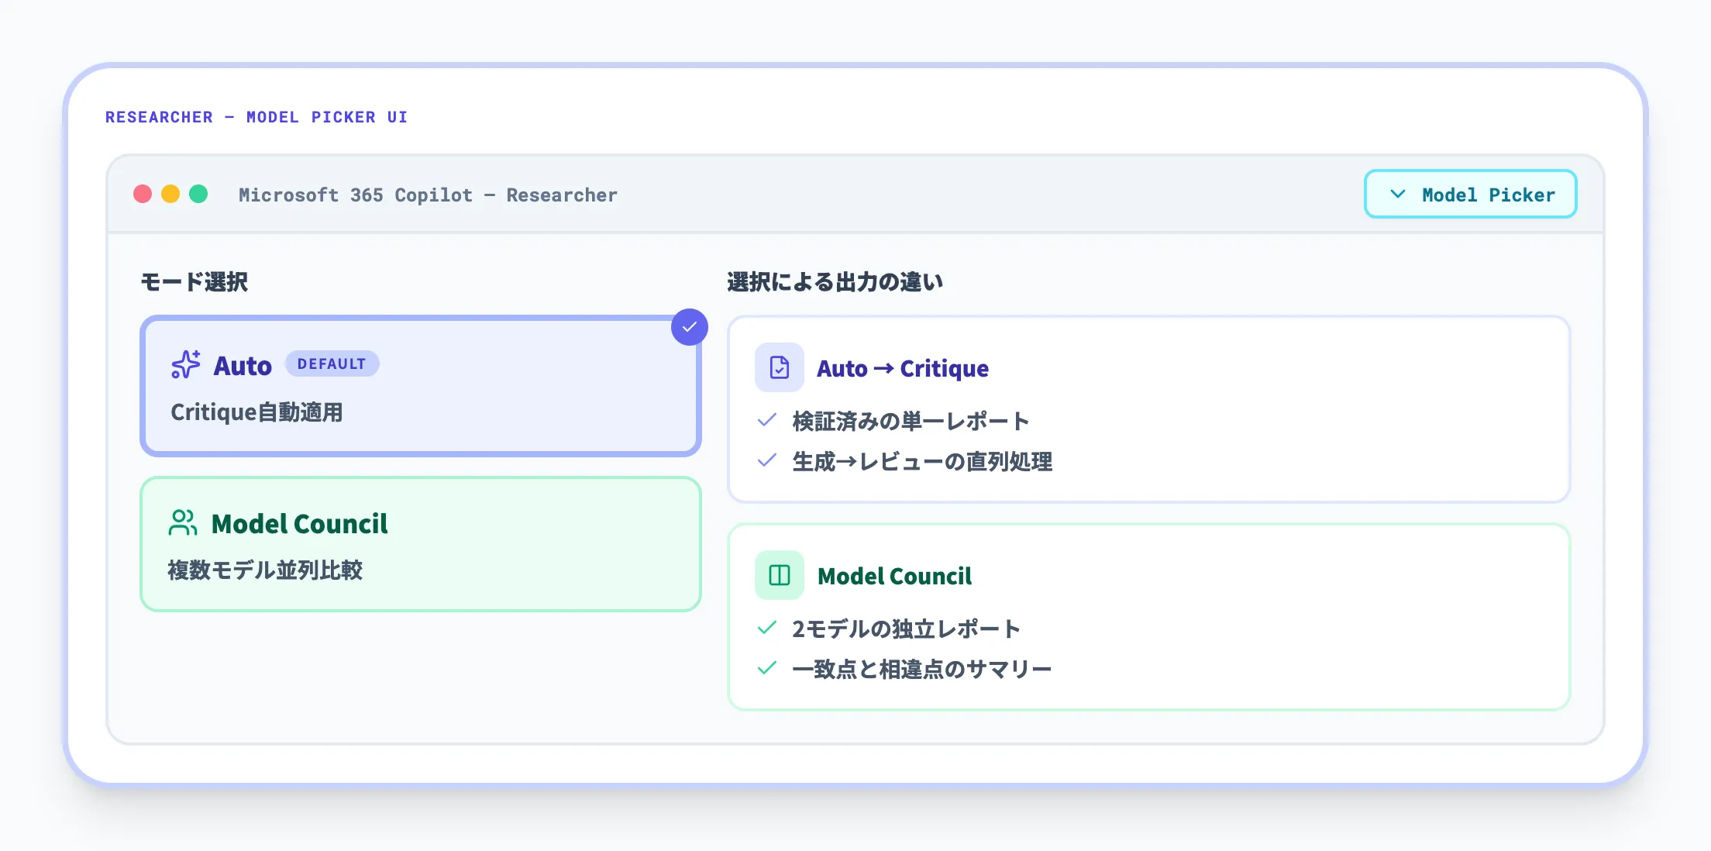
Task: Click the document-check icon next to Auto → Critique
Action: [779, 367]
